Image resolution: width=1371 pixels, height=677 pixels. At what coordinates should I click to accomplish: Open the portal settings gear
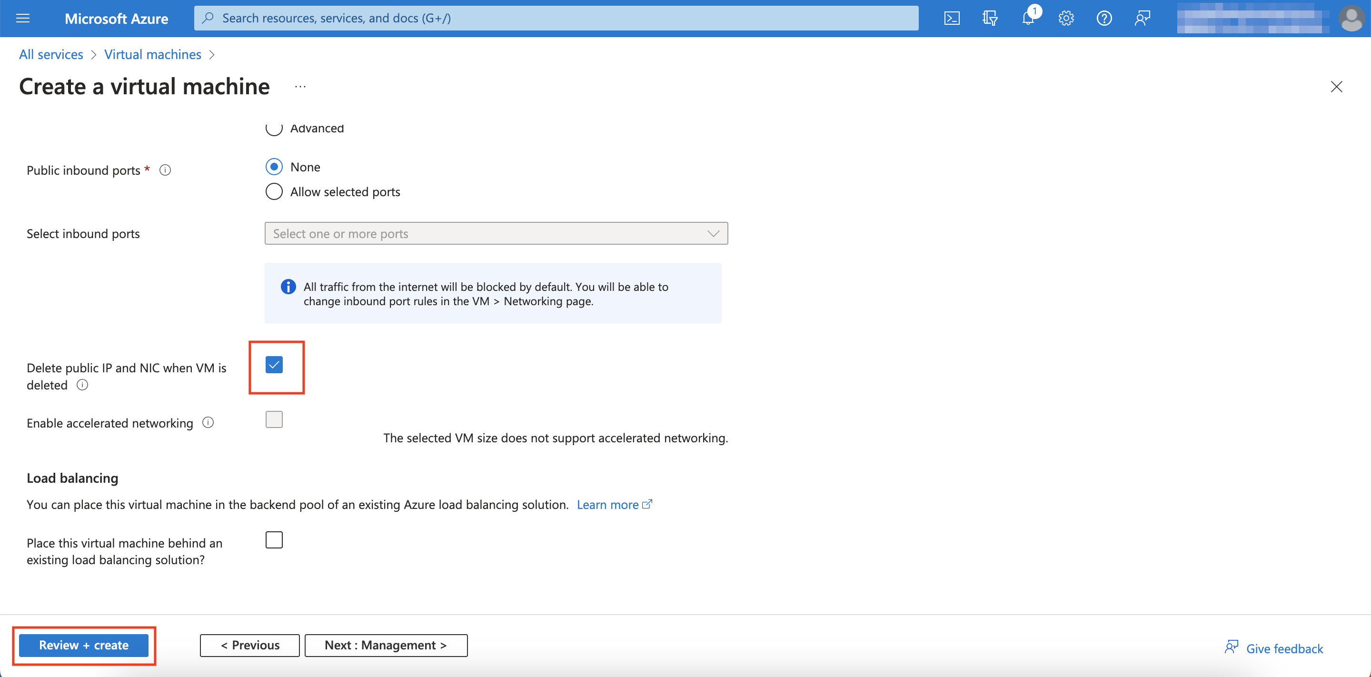(x=1066, y=18)
